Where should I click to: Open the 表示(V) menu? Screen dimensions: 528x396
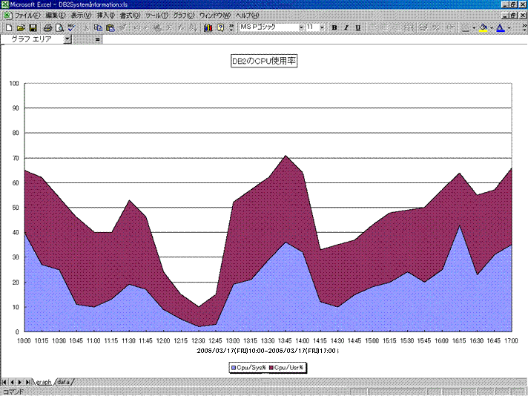click(81, 16)
